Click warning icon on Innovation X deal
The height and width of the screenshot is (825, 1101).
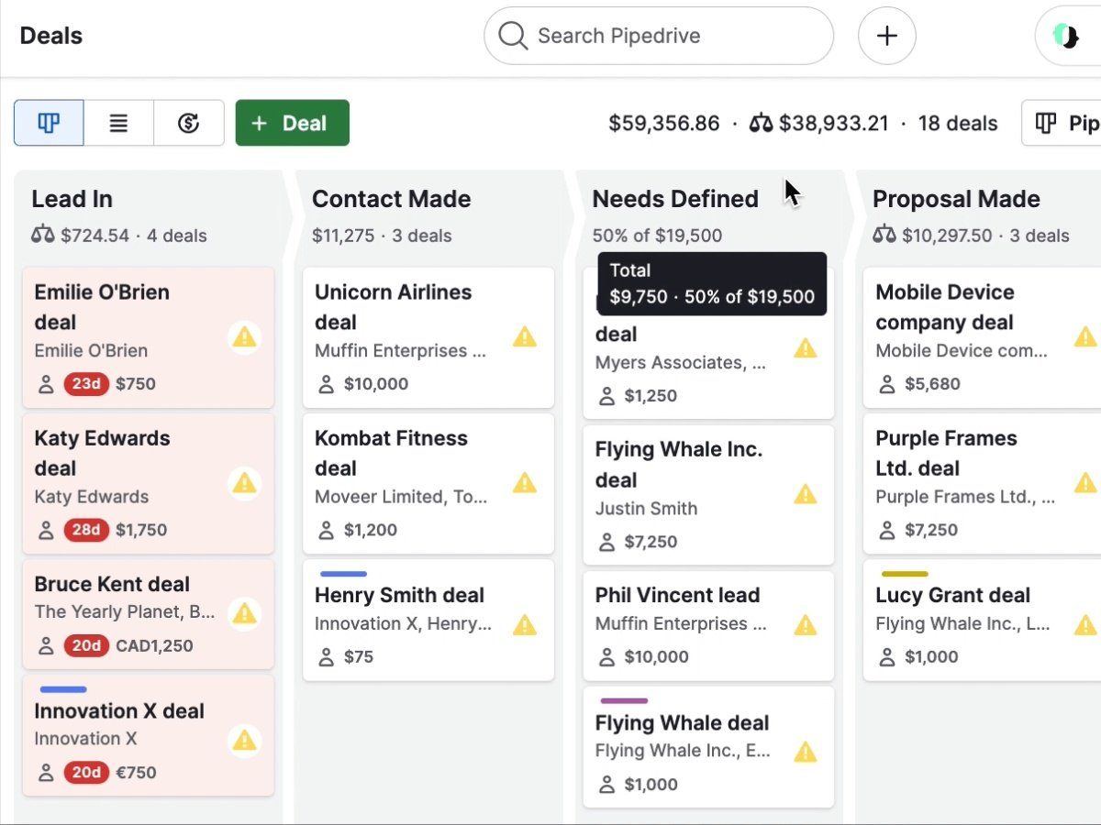tap(244, 740)
